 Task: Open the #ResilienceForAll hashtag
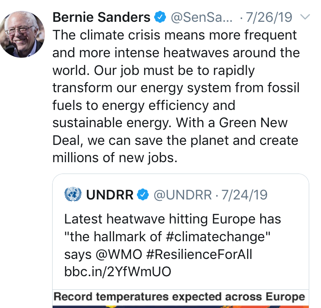pyautogui.click(x=199, y=254)
